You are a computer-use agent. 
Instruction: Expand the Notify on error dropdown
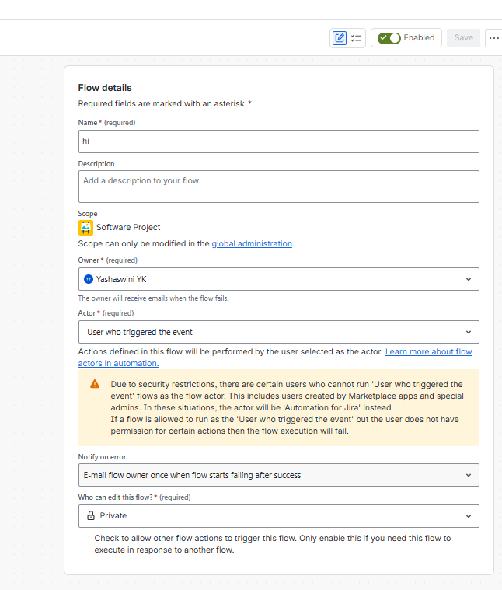[x=279, y=475]
